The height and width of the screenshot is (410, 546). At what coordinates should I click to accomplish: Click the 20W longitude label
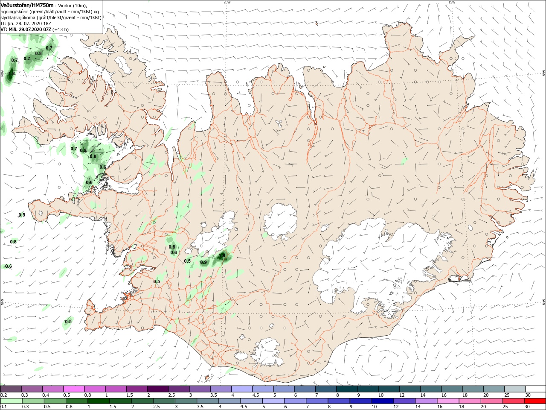click(227, 2)
